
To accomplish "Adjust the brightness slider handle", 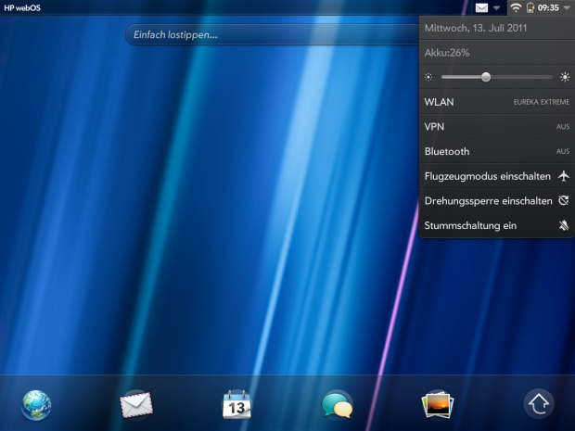I will click(x=486, y=77).
